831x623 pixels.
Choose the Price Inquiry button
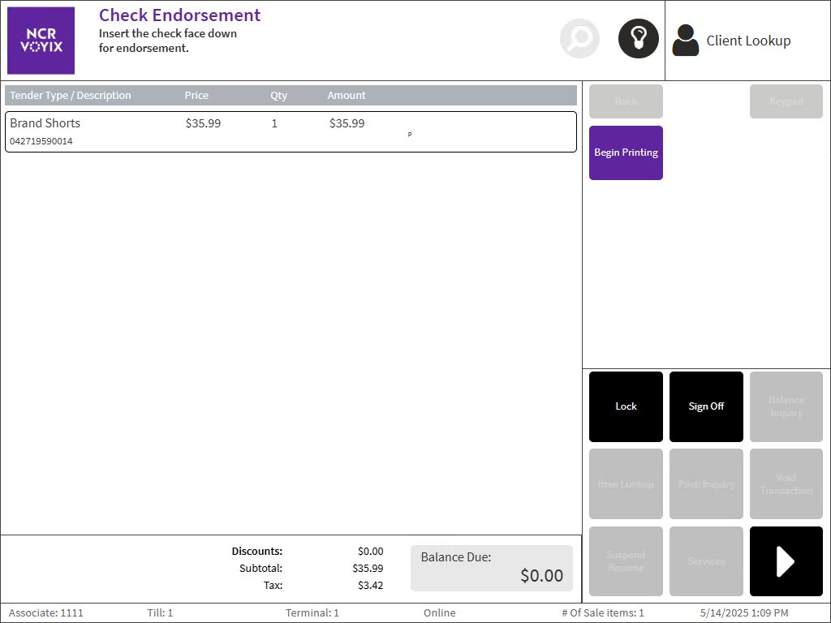point(706,484)
